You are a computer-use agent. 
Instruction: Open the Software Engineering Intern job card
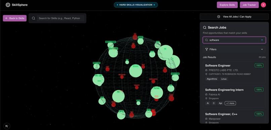tap(234, 96)
